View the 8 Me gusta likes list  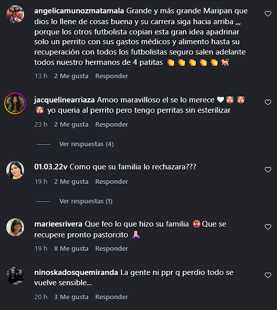(x=71, y=249)
